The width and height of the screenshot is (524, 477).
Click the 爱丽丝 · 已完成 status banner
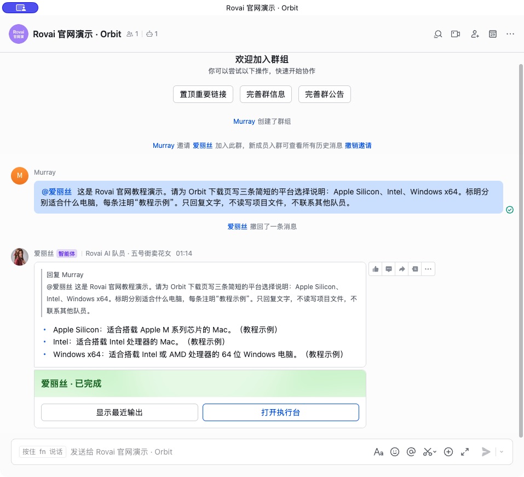200,384
